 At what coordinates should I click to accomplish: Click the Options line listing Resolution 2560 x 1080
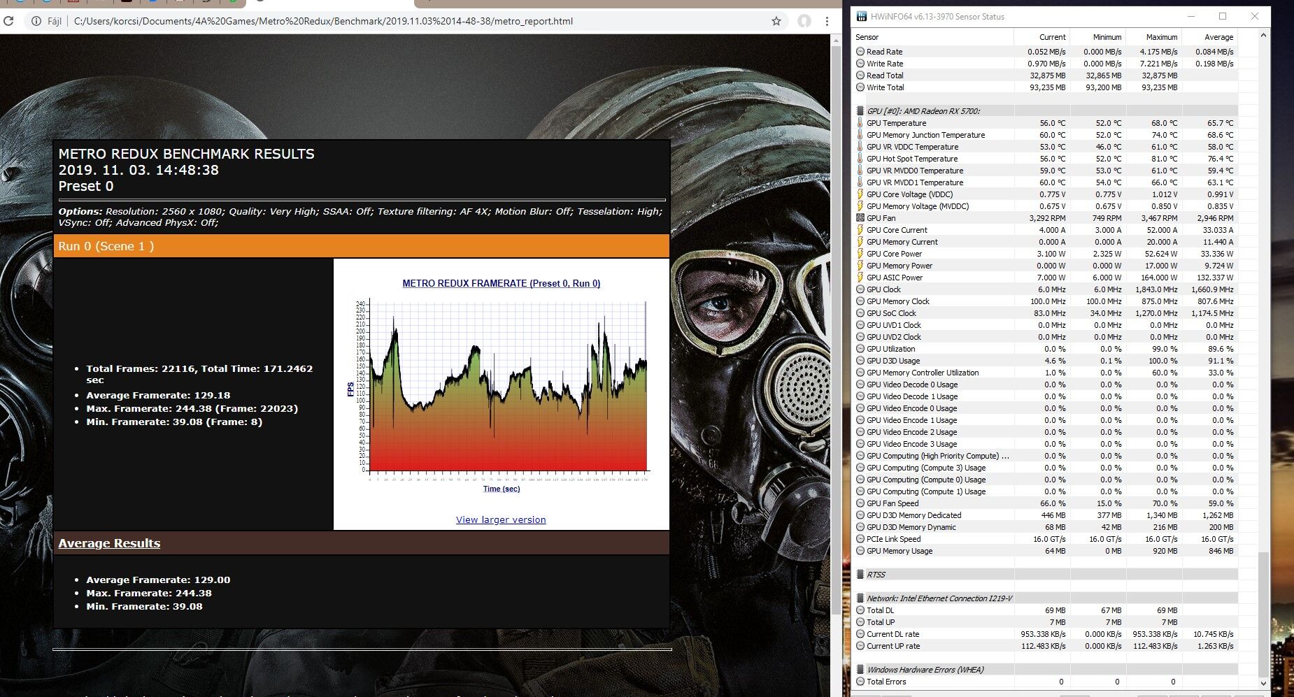pos(360,217)
